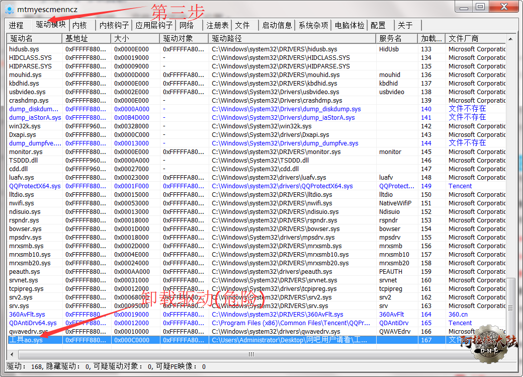Open the 关于 tab
The width and height of the screenshot is (523, 377).
[x=405, y=25]
